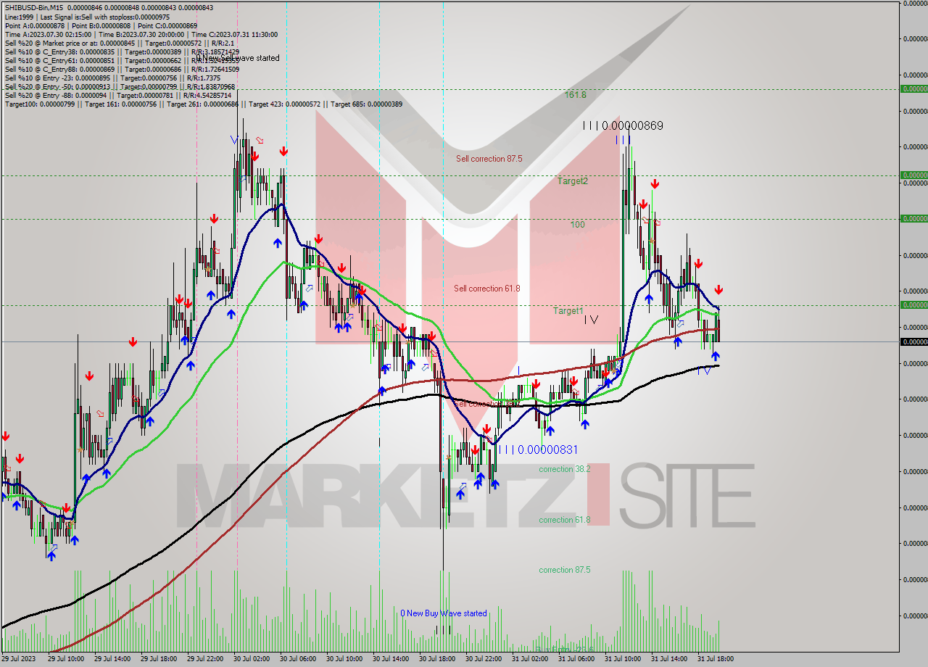Click '29 Jul 14:00' on the time axis

(112, 659)
